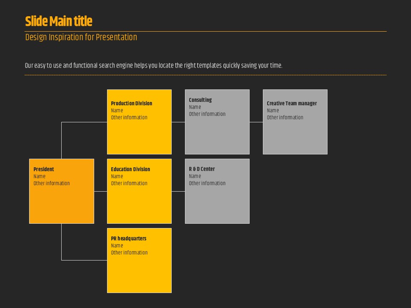Select the "Creative Team manager" heading text
Viewport: 411px width, 308px height.
click(x=292, y=104)
